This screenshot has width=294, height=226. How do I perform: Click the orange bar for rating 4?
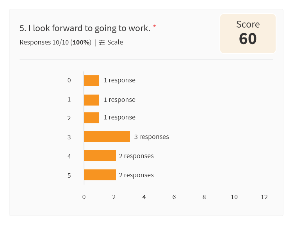[x=100, y=156]
